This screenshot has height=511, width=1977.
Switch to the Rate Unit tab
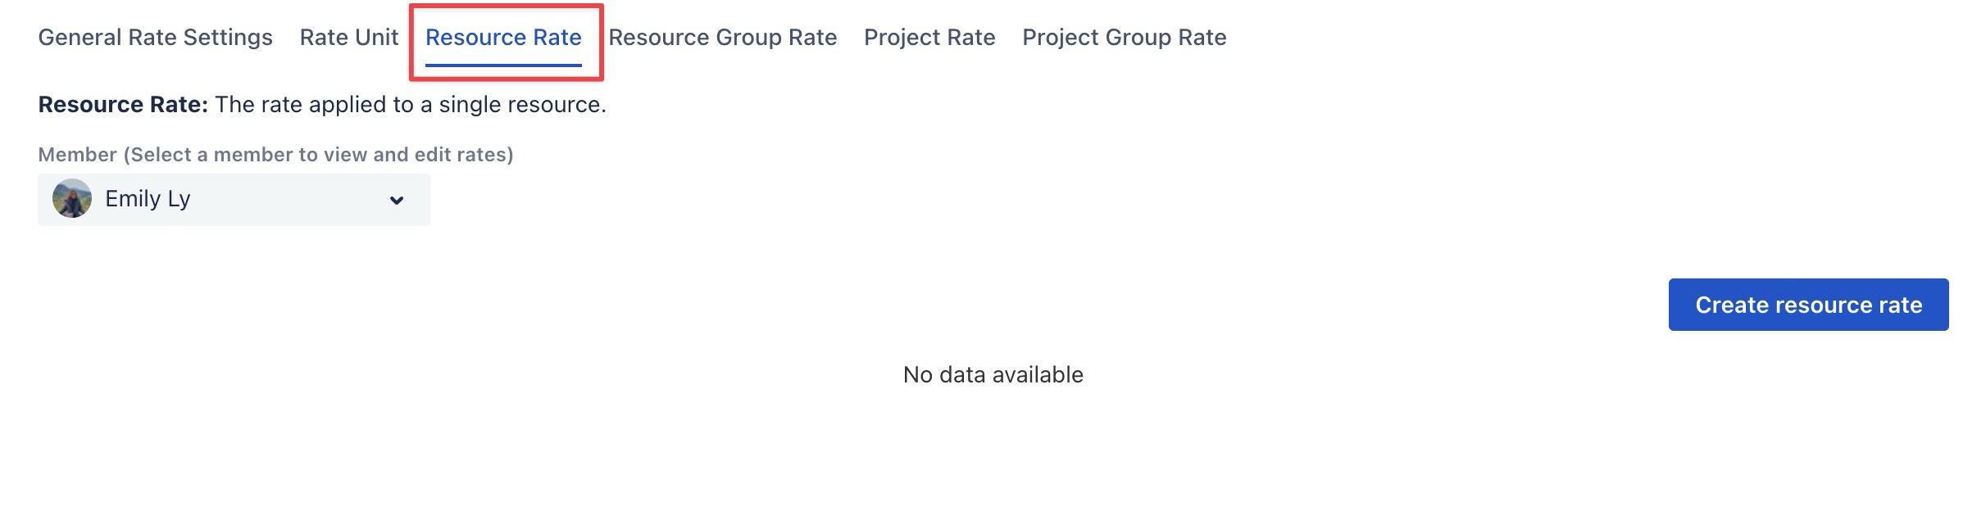348,38
